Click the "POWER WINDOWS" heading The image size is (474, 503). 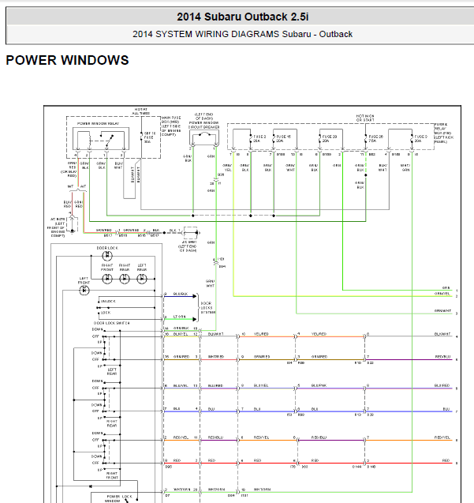67,60
